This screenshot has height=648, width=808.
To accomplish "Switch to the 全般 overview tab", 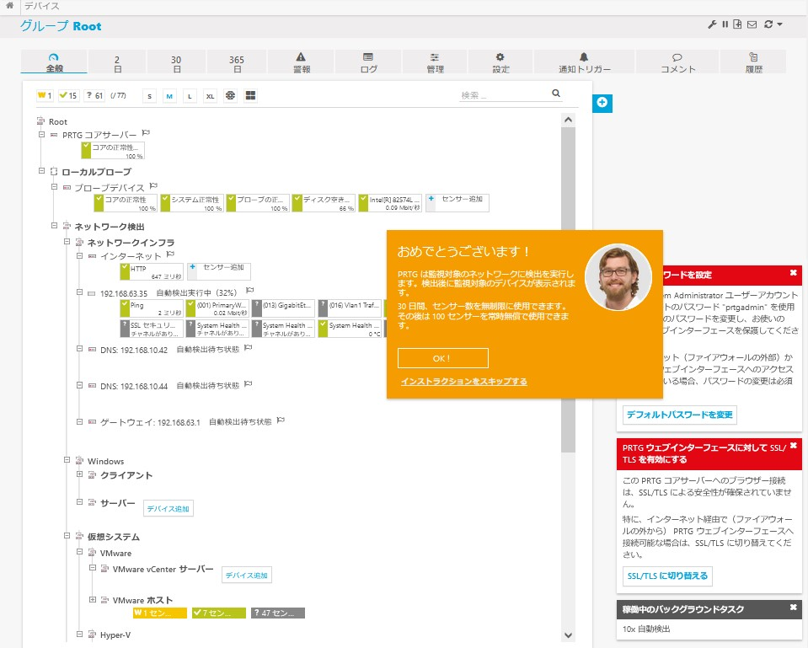I will pyautogui.click(x=54, y=62).
